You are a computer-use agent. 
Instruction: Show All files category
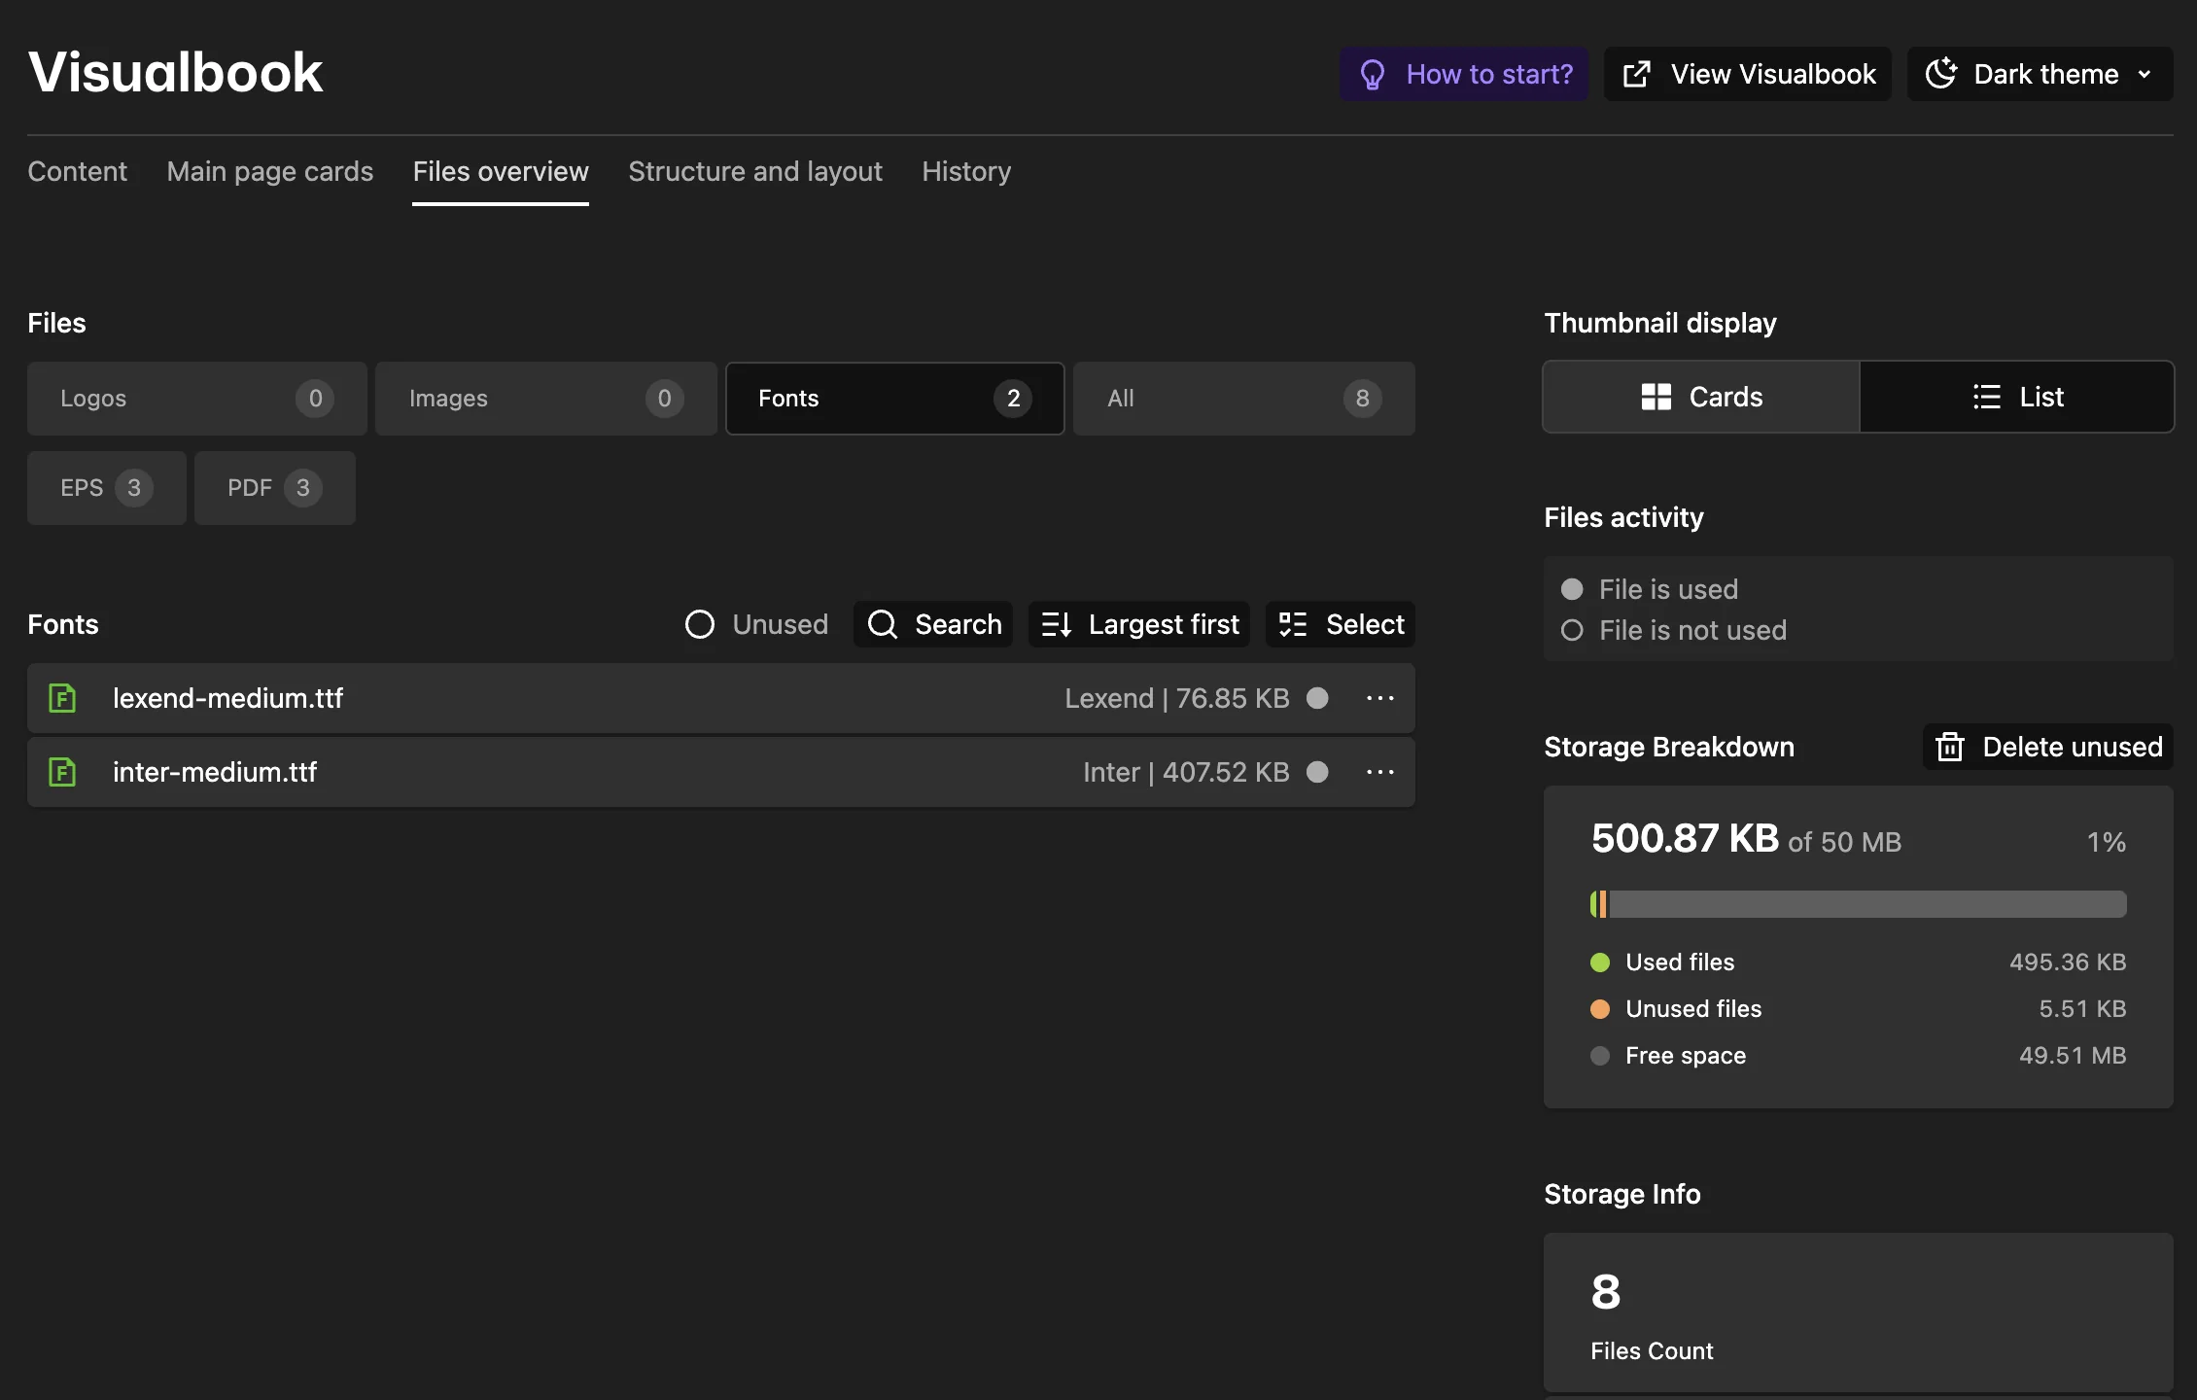[x=1244, y=399]
